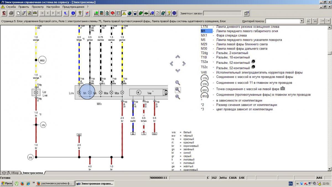332x187 pixels.
Task: Go to the next diagram page
Action: click(x=53, y=13)
